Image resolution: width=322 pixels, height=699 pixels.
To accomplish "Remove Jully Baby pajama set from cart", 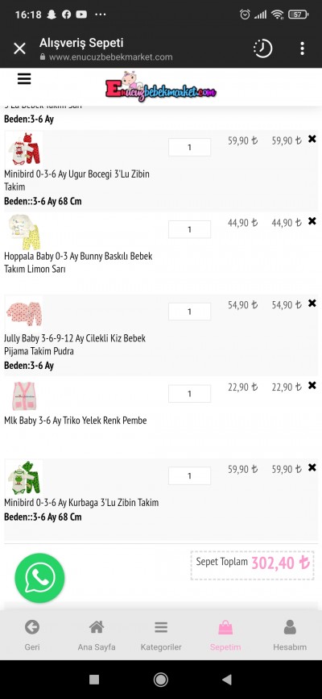I will coord(312,303).
